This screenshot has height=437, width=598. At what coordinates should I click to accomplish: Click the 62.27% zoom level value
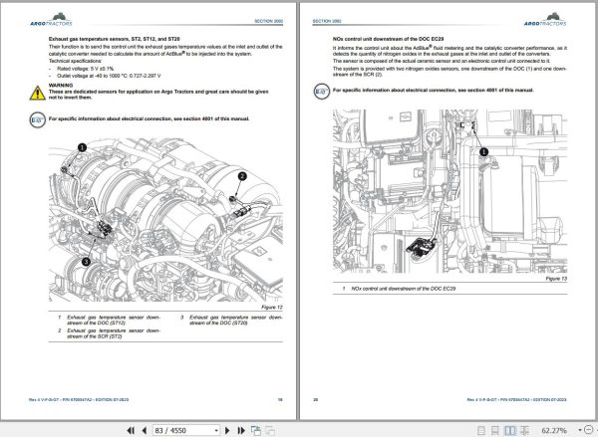click(554, 430)
